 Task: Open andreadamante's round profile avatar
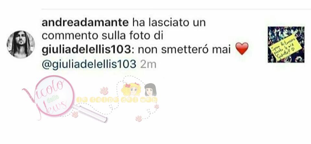click(x=21, y=44)
